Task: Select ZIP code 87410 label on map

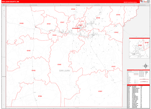Action: coord(98,18)
